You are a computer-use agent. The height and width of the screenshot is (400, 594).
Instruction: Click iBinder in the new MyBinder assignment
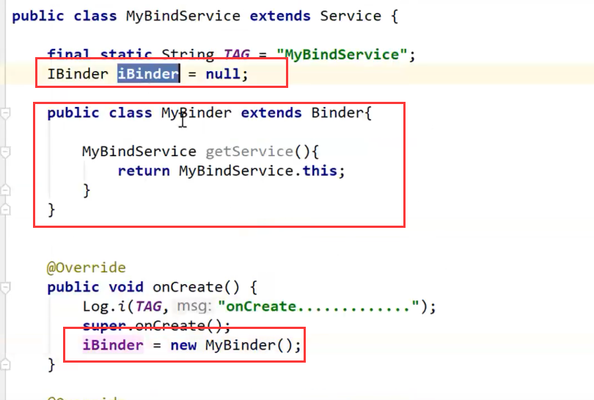[113, 345]
